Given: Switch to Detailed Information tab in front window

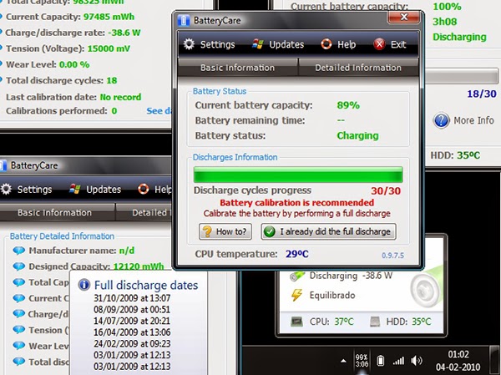Looking at the screenshot, I should (358, 68).
